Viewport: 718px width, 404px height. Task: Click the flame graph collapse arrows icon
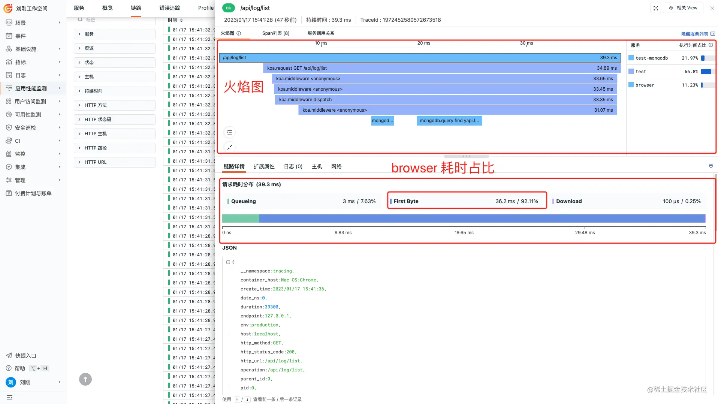click(x=230, y=147)
